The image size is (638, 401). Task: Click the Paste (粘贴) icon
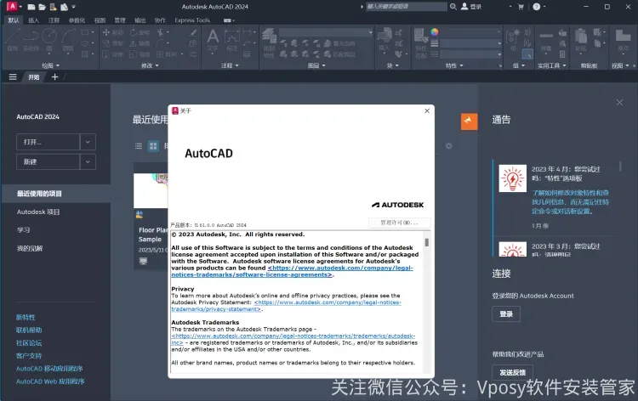581,40
